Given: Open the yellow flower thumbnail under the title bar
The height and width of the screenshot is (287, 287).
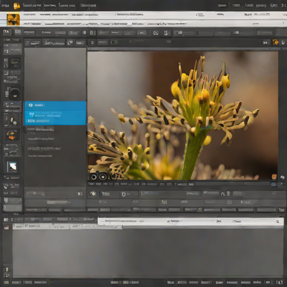Looking at the screenshot, I should [13, 19].
